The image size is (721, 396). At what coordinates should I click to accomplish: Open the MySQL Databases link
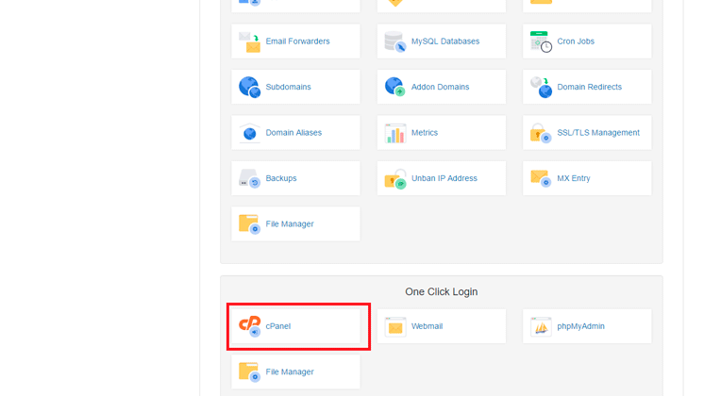[445, 41]
